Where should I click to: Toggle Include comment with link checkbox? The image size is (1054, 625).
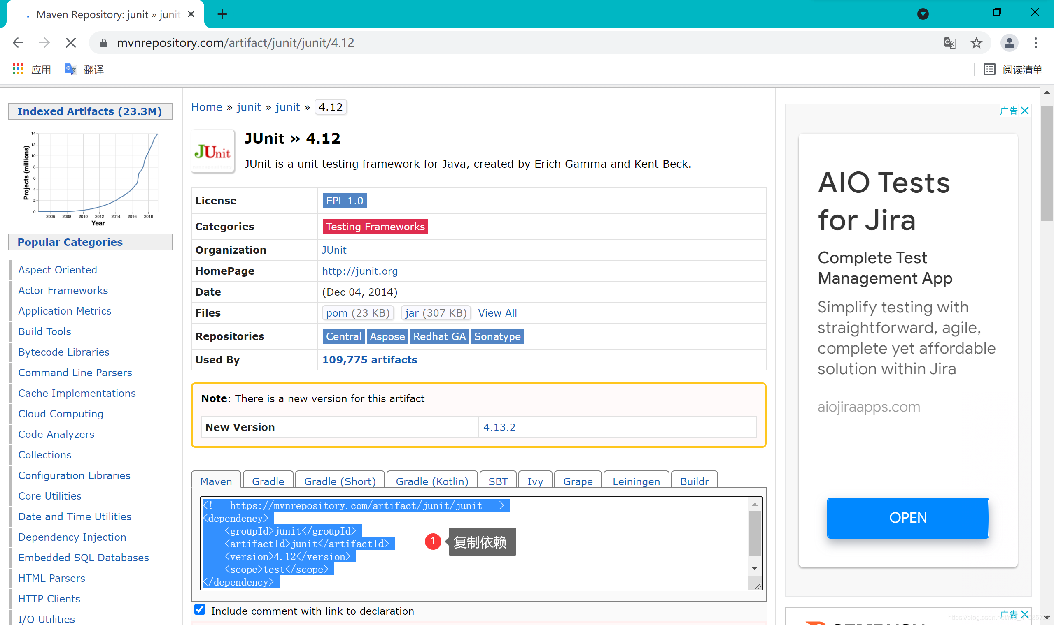click(x=200, y=609)
